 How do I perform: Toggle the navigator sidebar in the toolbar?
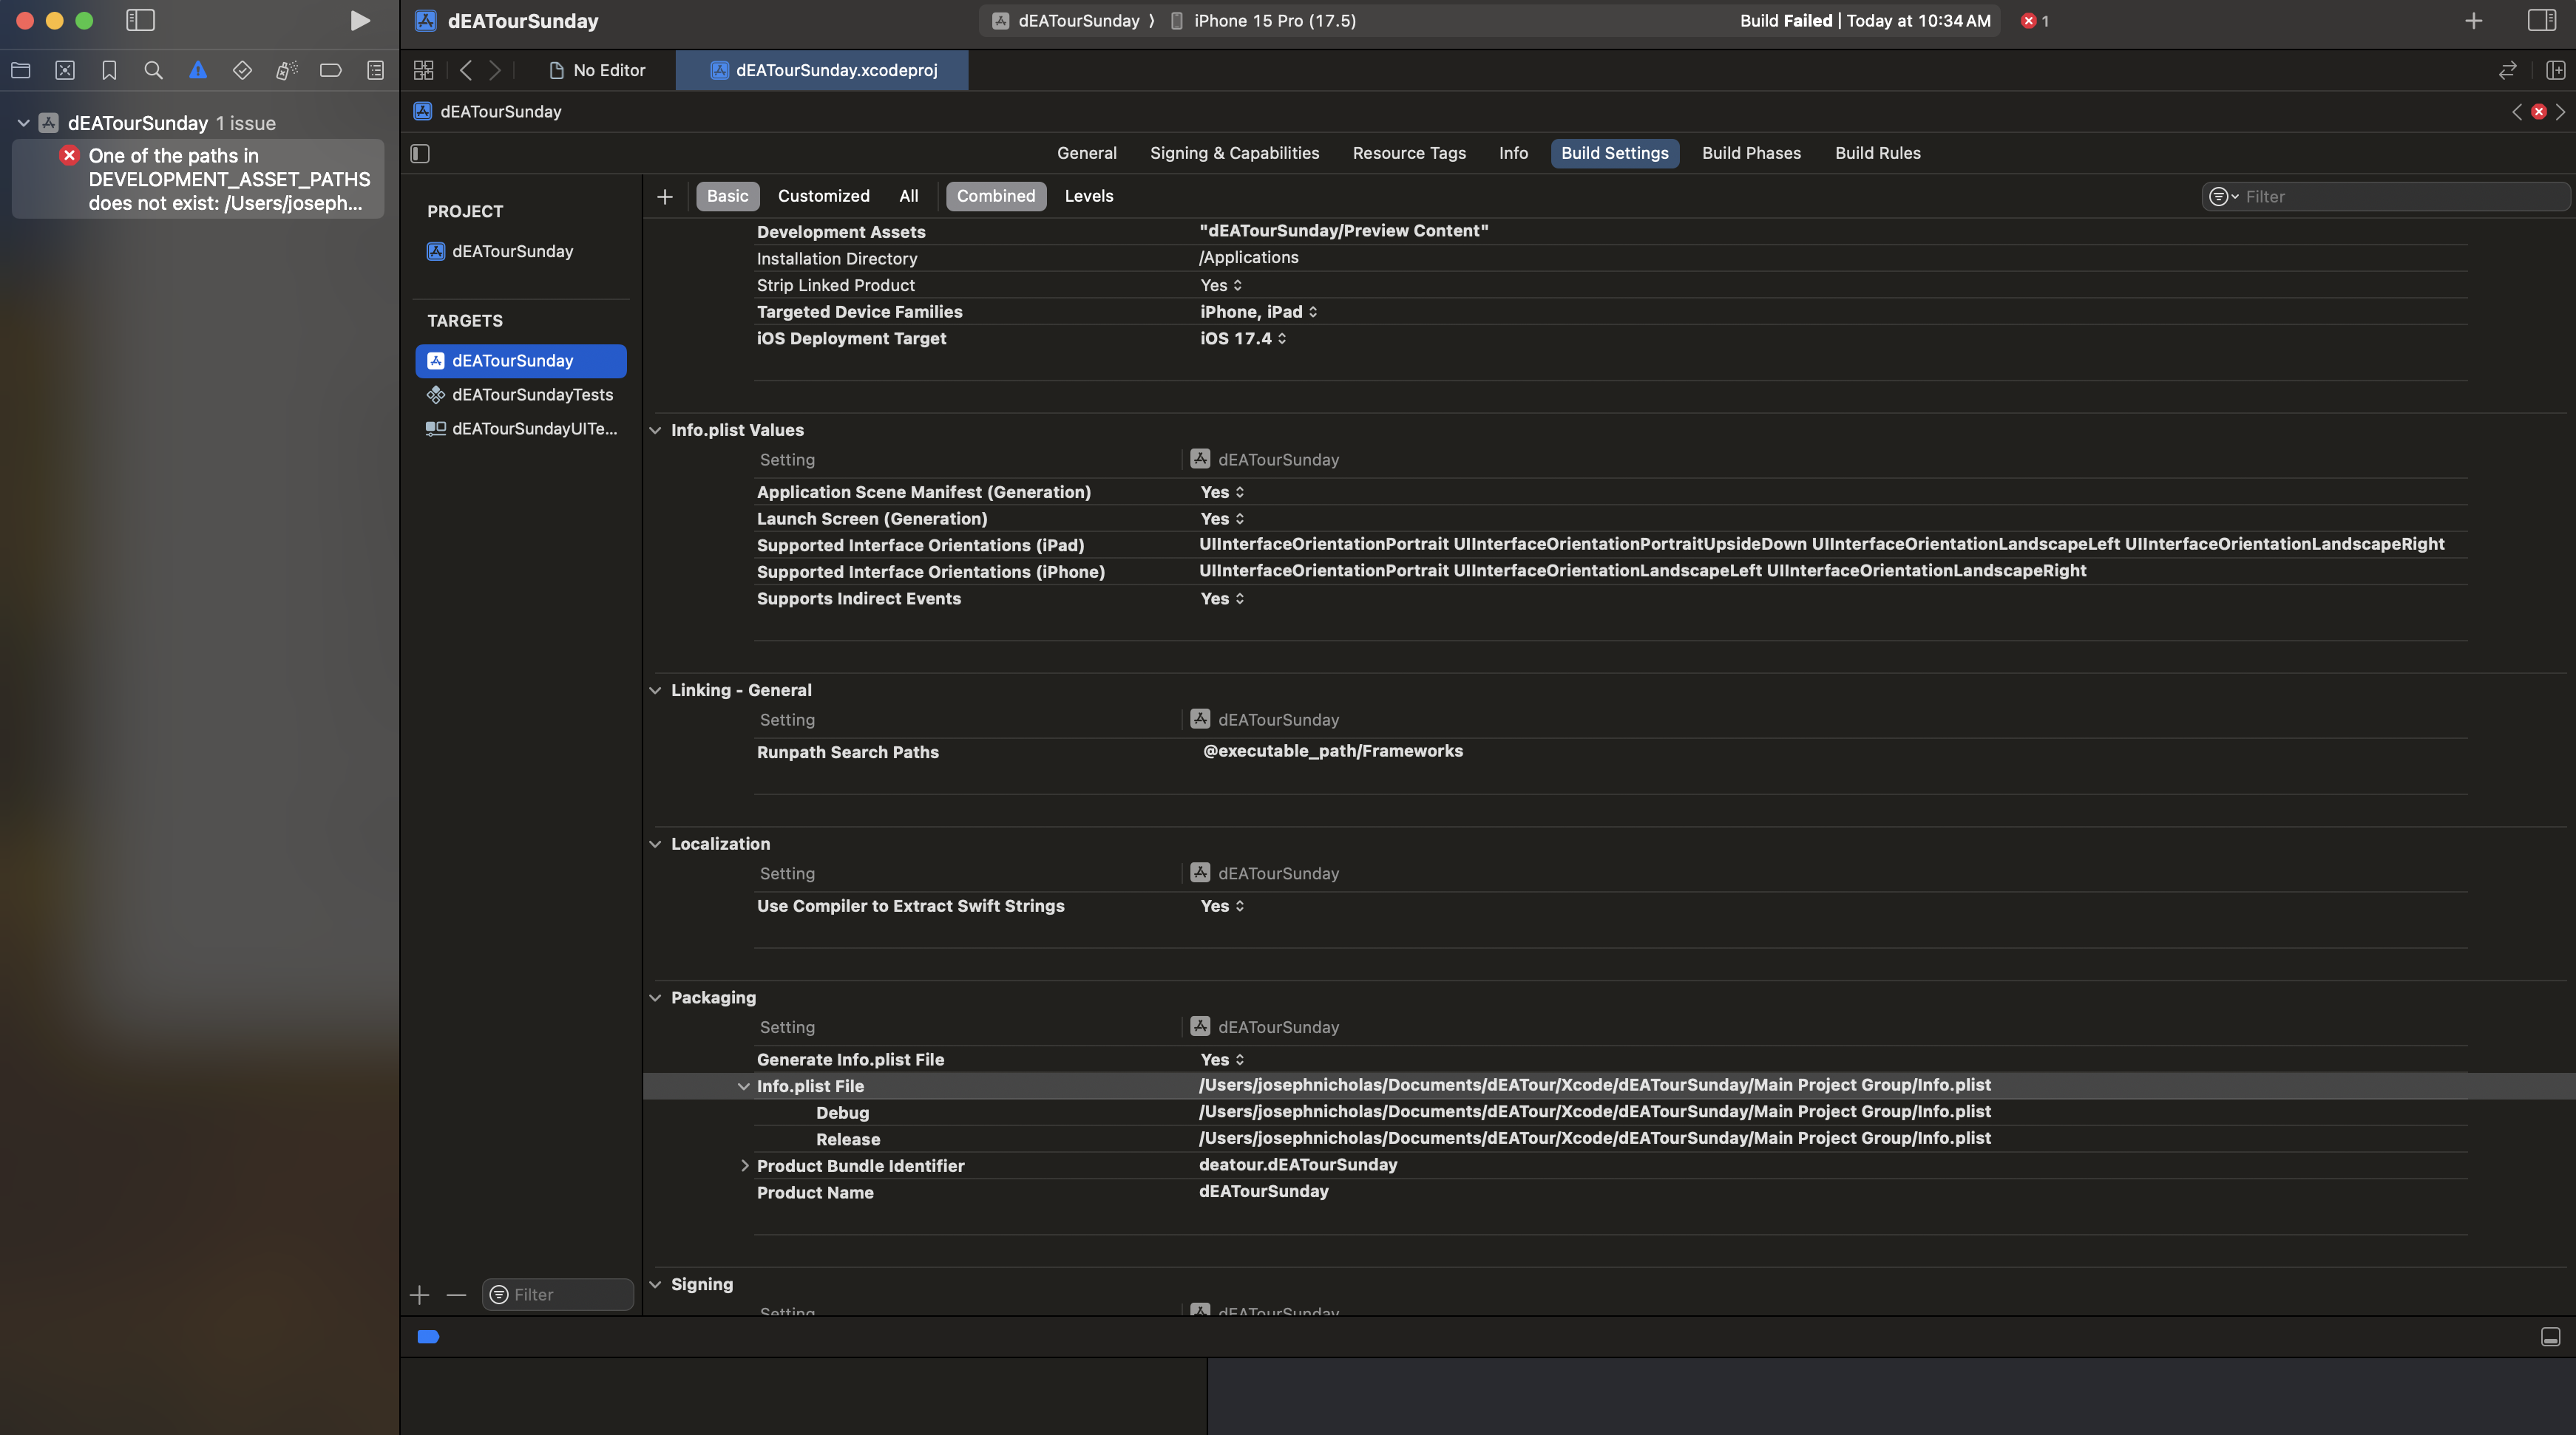point(140,21)
